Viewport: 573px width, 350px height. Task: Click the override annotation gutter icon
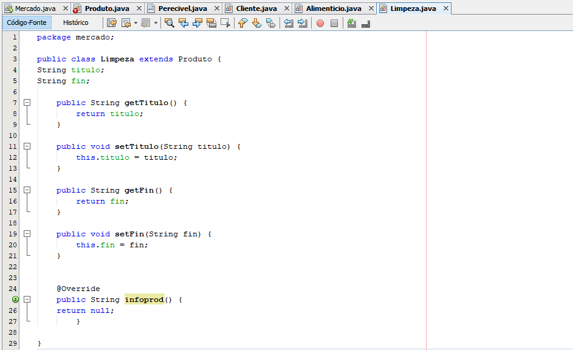tap(15, 300)
